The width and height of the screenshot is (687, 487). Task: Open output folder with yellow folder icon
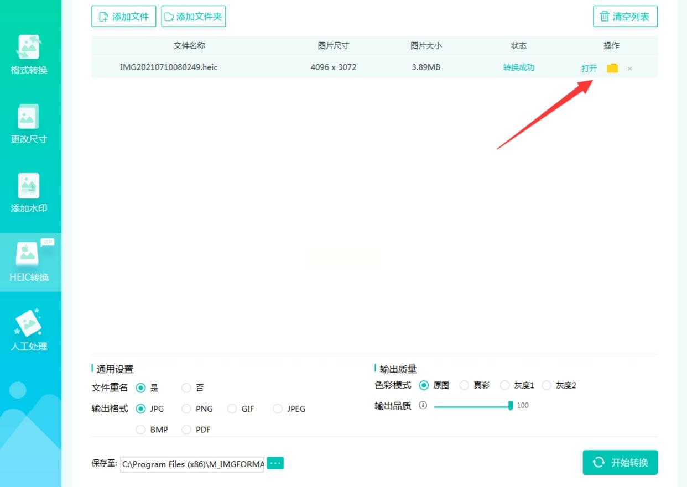612,68
